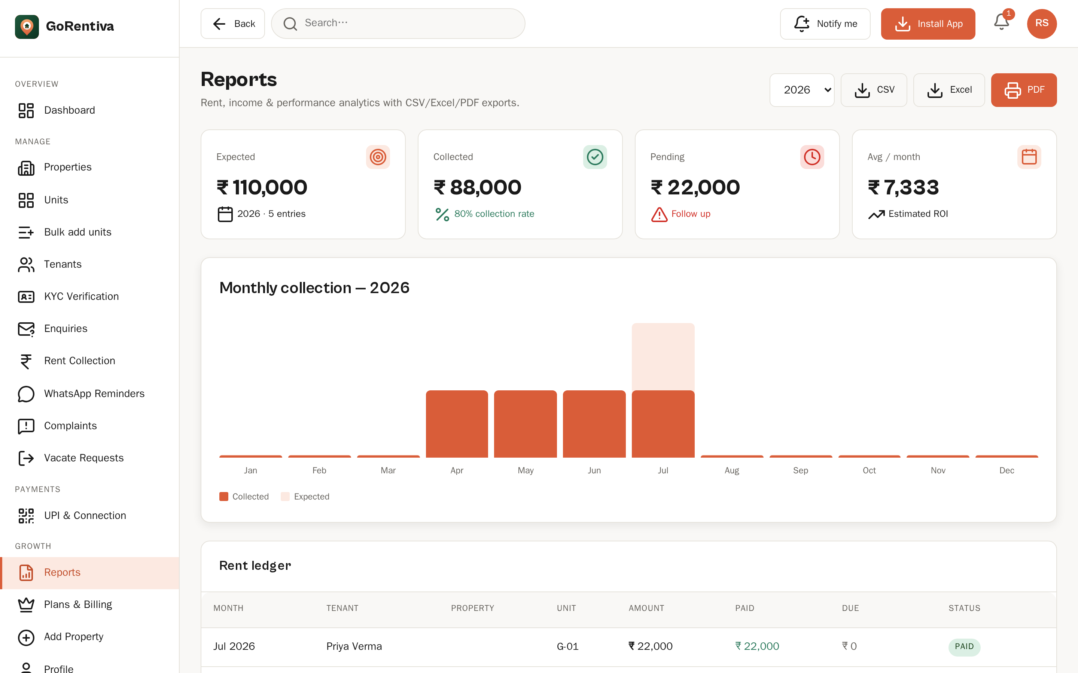Screen dimensions: 1078x673
Task: Open Bulk add units menu item
Action: (x=89, y=232)
